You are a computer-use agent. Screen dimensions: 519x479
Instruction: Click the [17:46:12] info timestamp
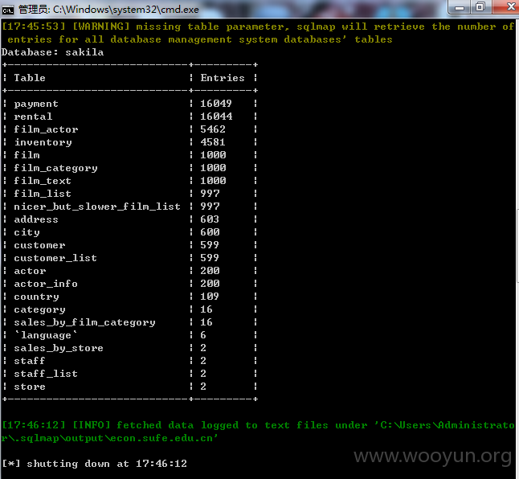point(34,425)
